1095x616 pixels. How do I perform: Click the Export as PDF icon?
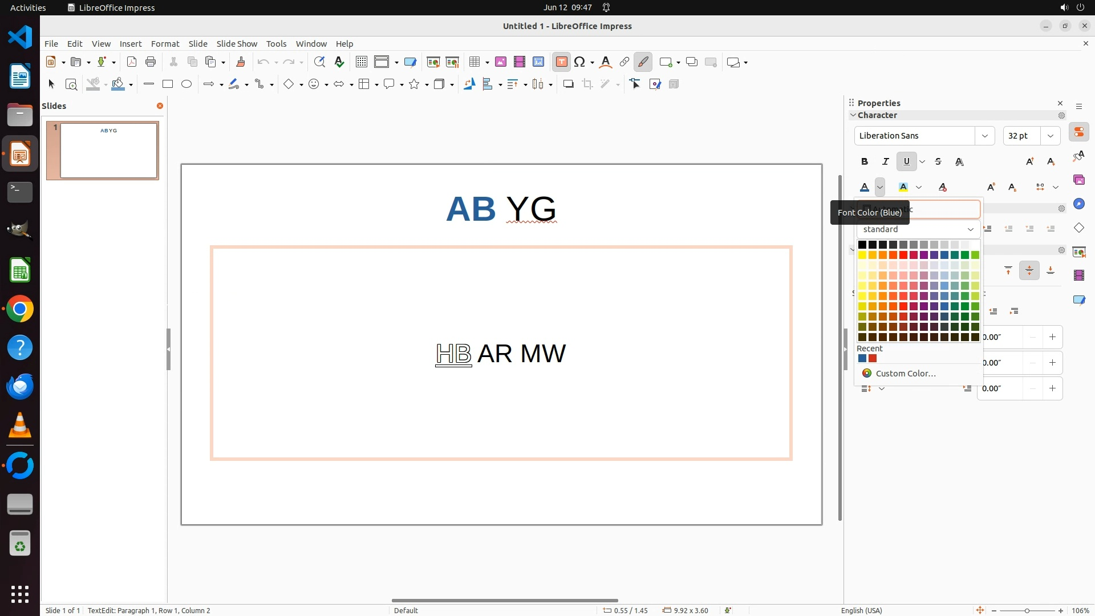pyautogui.click(x=132, y=62)
